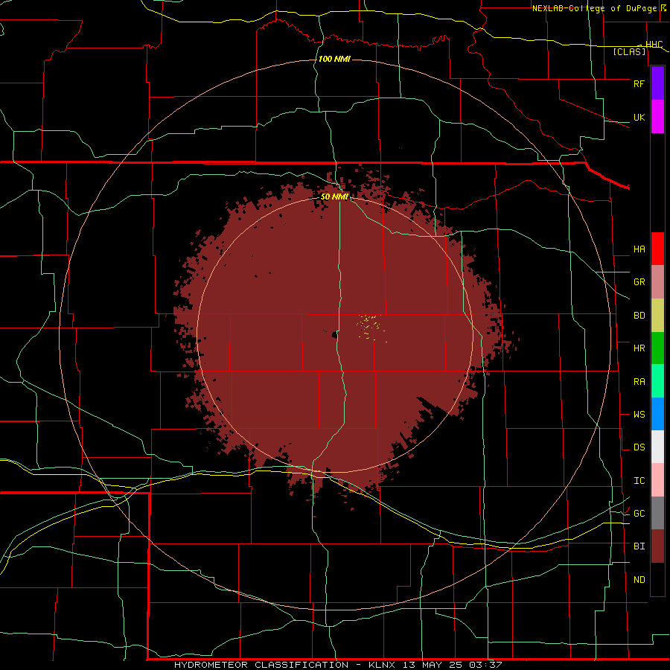Image resolution: width=670 pixels, height=670 pixels.
Task: Click the "NEXLAB-College of DuPage" header text
Action: pyautogui.click(x=596, y=8)
